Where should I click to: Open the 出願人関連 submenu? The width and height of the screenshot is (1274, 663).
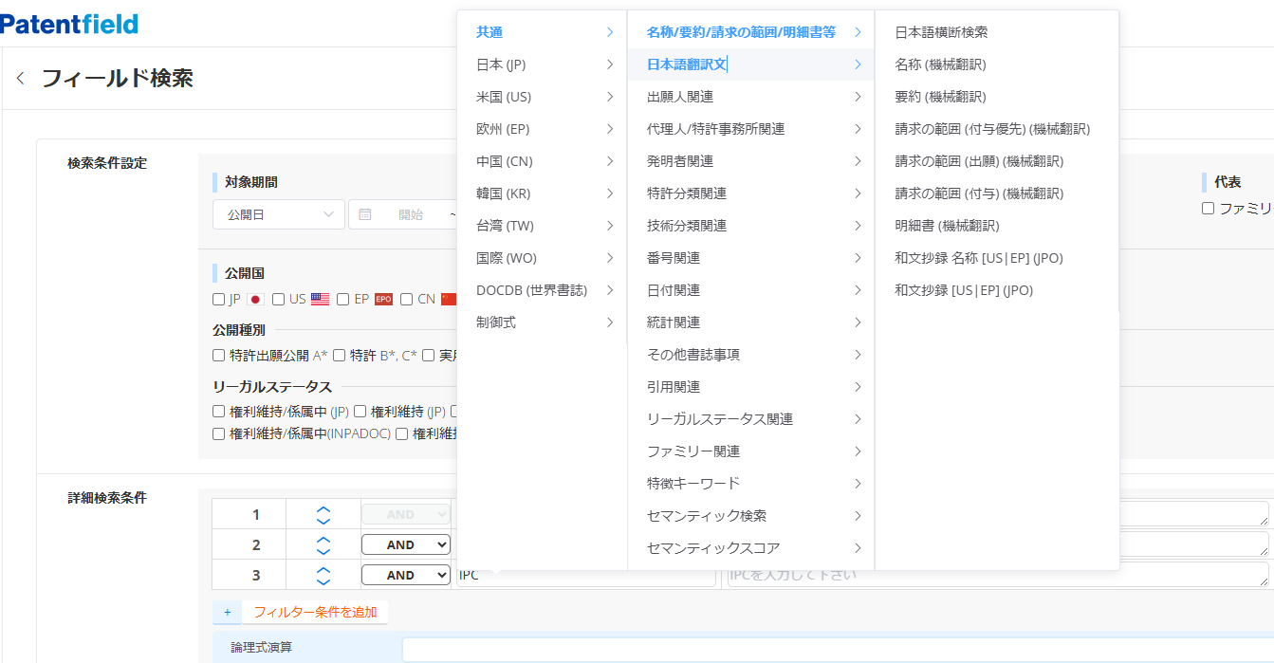click(680, 97)
